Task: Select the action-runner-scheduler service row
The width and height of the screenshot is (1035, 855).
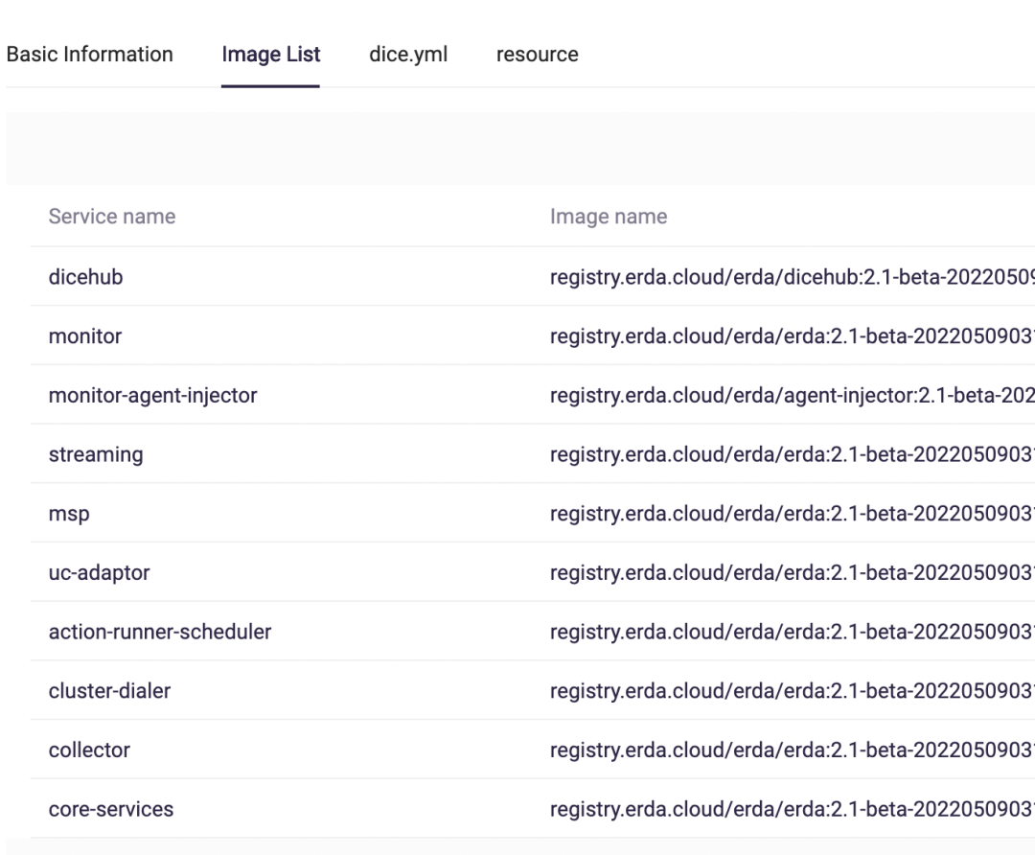Action: 532,632
